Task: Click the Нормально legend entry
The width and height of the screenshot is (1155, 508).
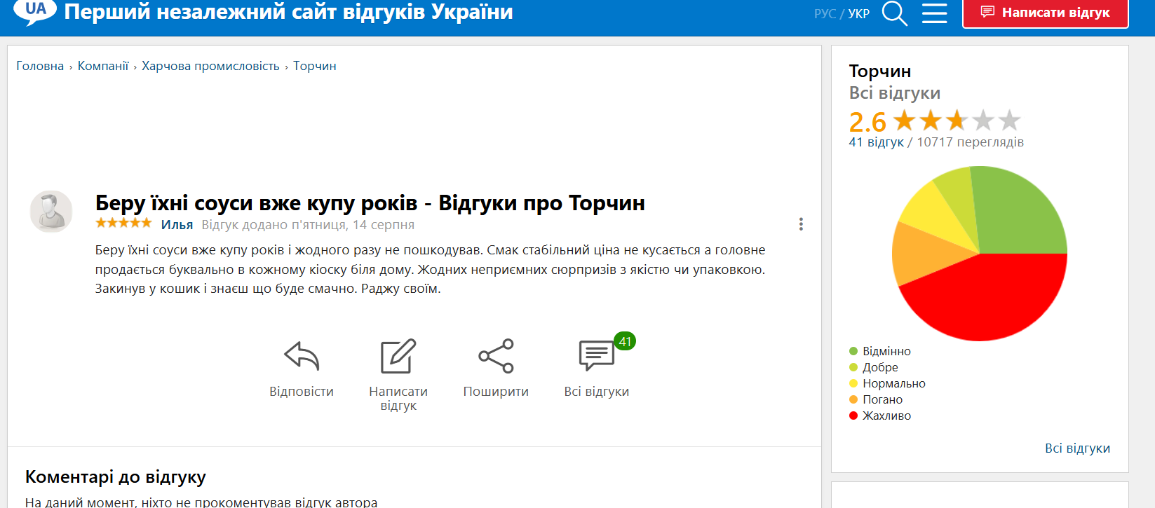Action: (887, 383)
